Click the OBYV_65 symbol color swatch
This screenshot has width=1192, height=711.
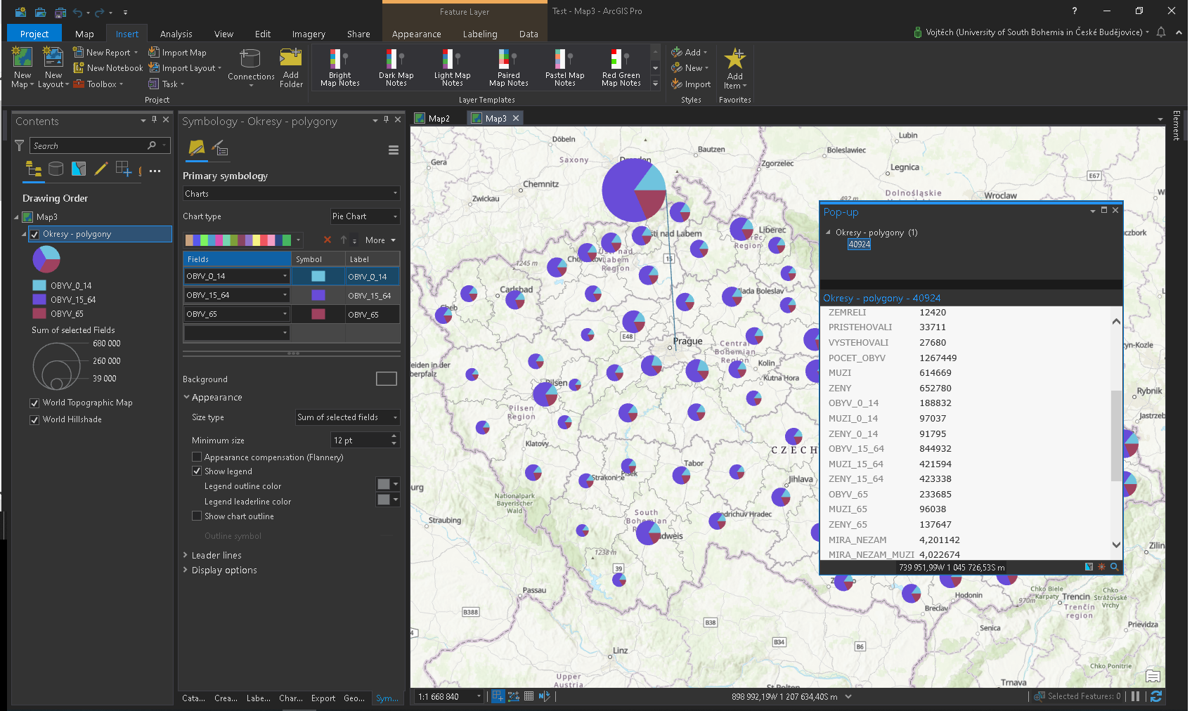318,314
